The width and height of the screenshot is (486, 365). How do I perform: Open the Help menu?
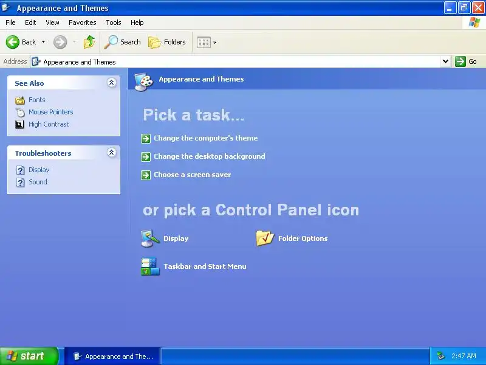coord(137,23)
